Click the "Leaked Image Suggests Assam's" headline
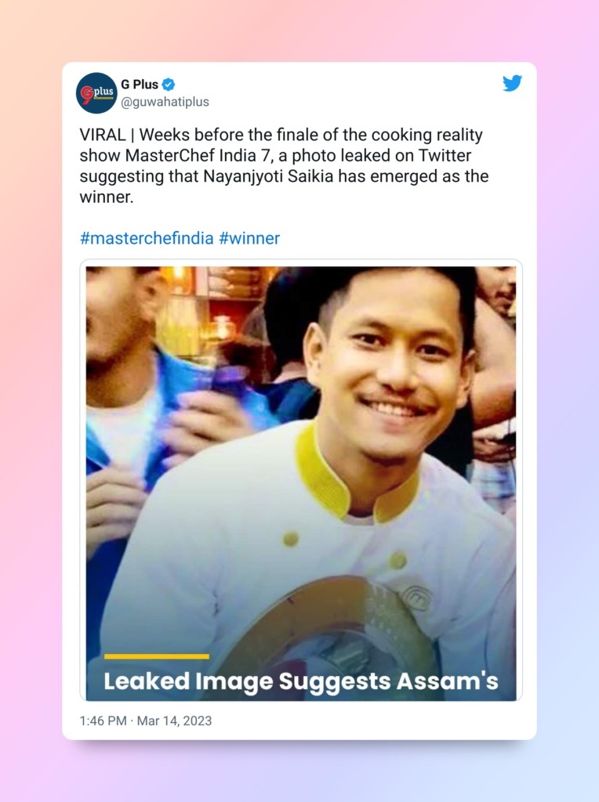Screen dimensions: 599x802 click(x=301, y=681)
